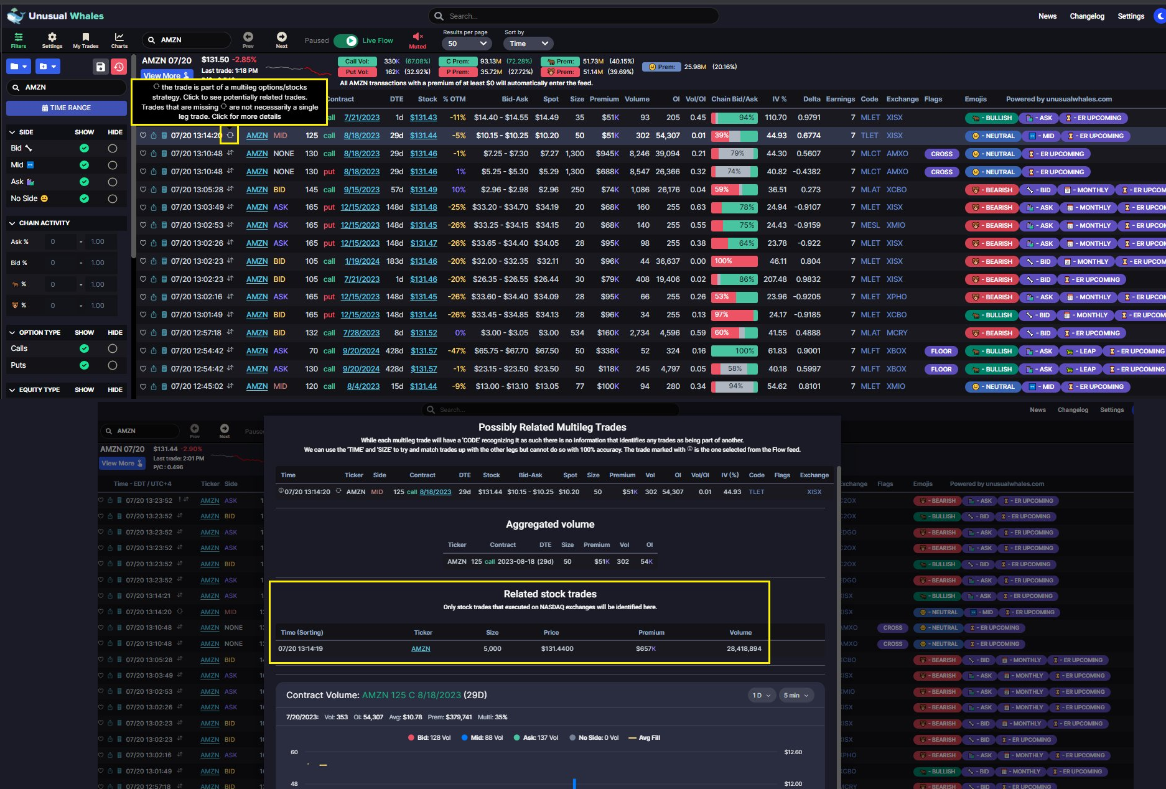The height and width of the screenshot is (789, 1166).
Task: Open the 1/19/2024 contract expiry link
Action: pos(361,261)
